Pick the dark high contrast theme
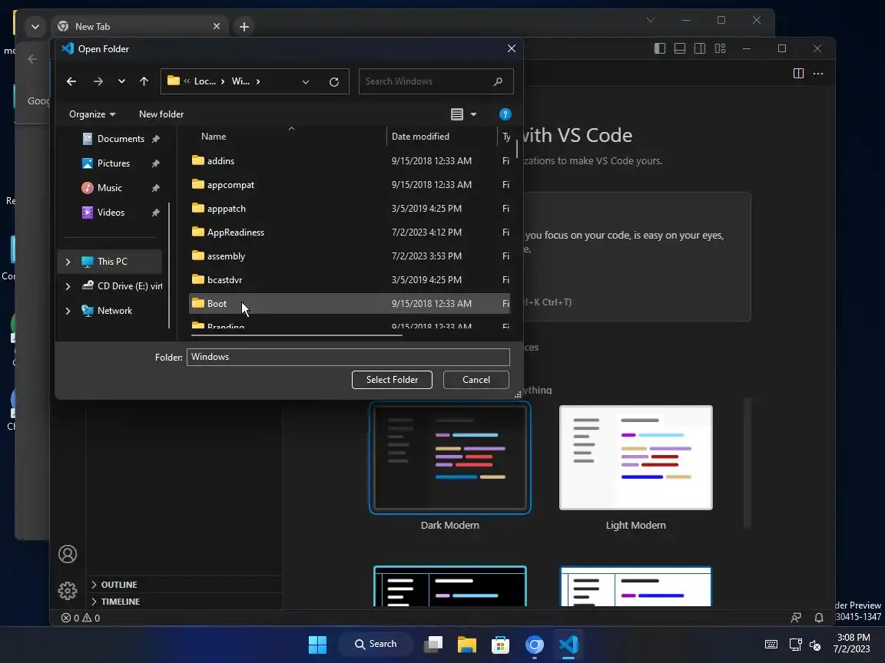This screenshot has width=885, height=663. point(450,586)
